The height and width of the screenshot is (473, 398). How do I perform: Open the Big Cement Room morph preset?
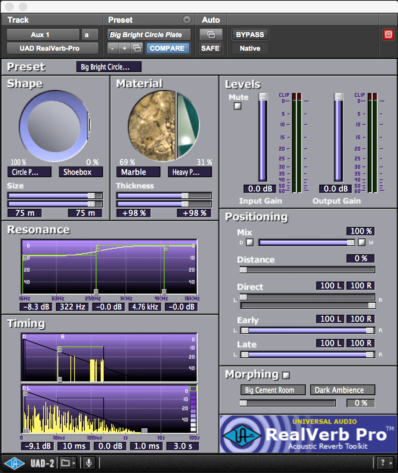273,390
